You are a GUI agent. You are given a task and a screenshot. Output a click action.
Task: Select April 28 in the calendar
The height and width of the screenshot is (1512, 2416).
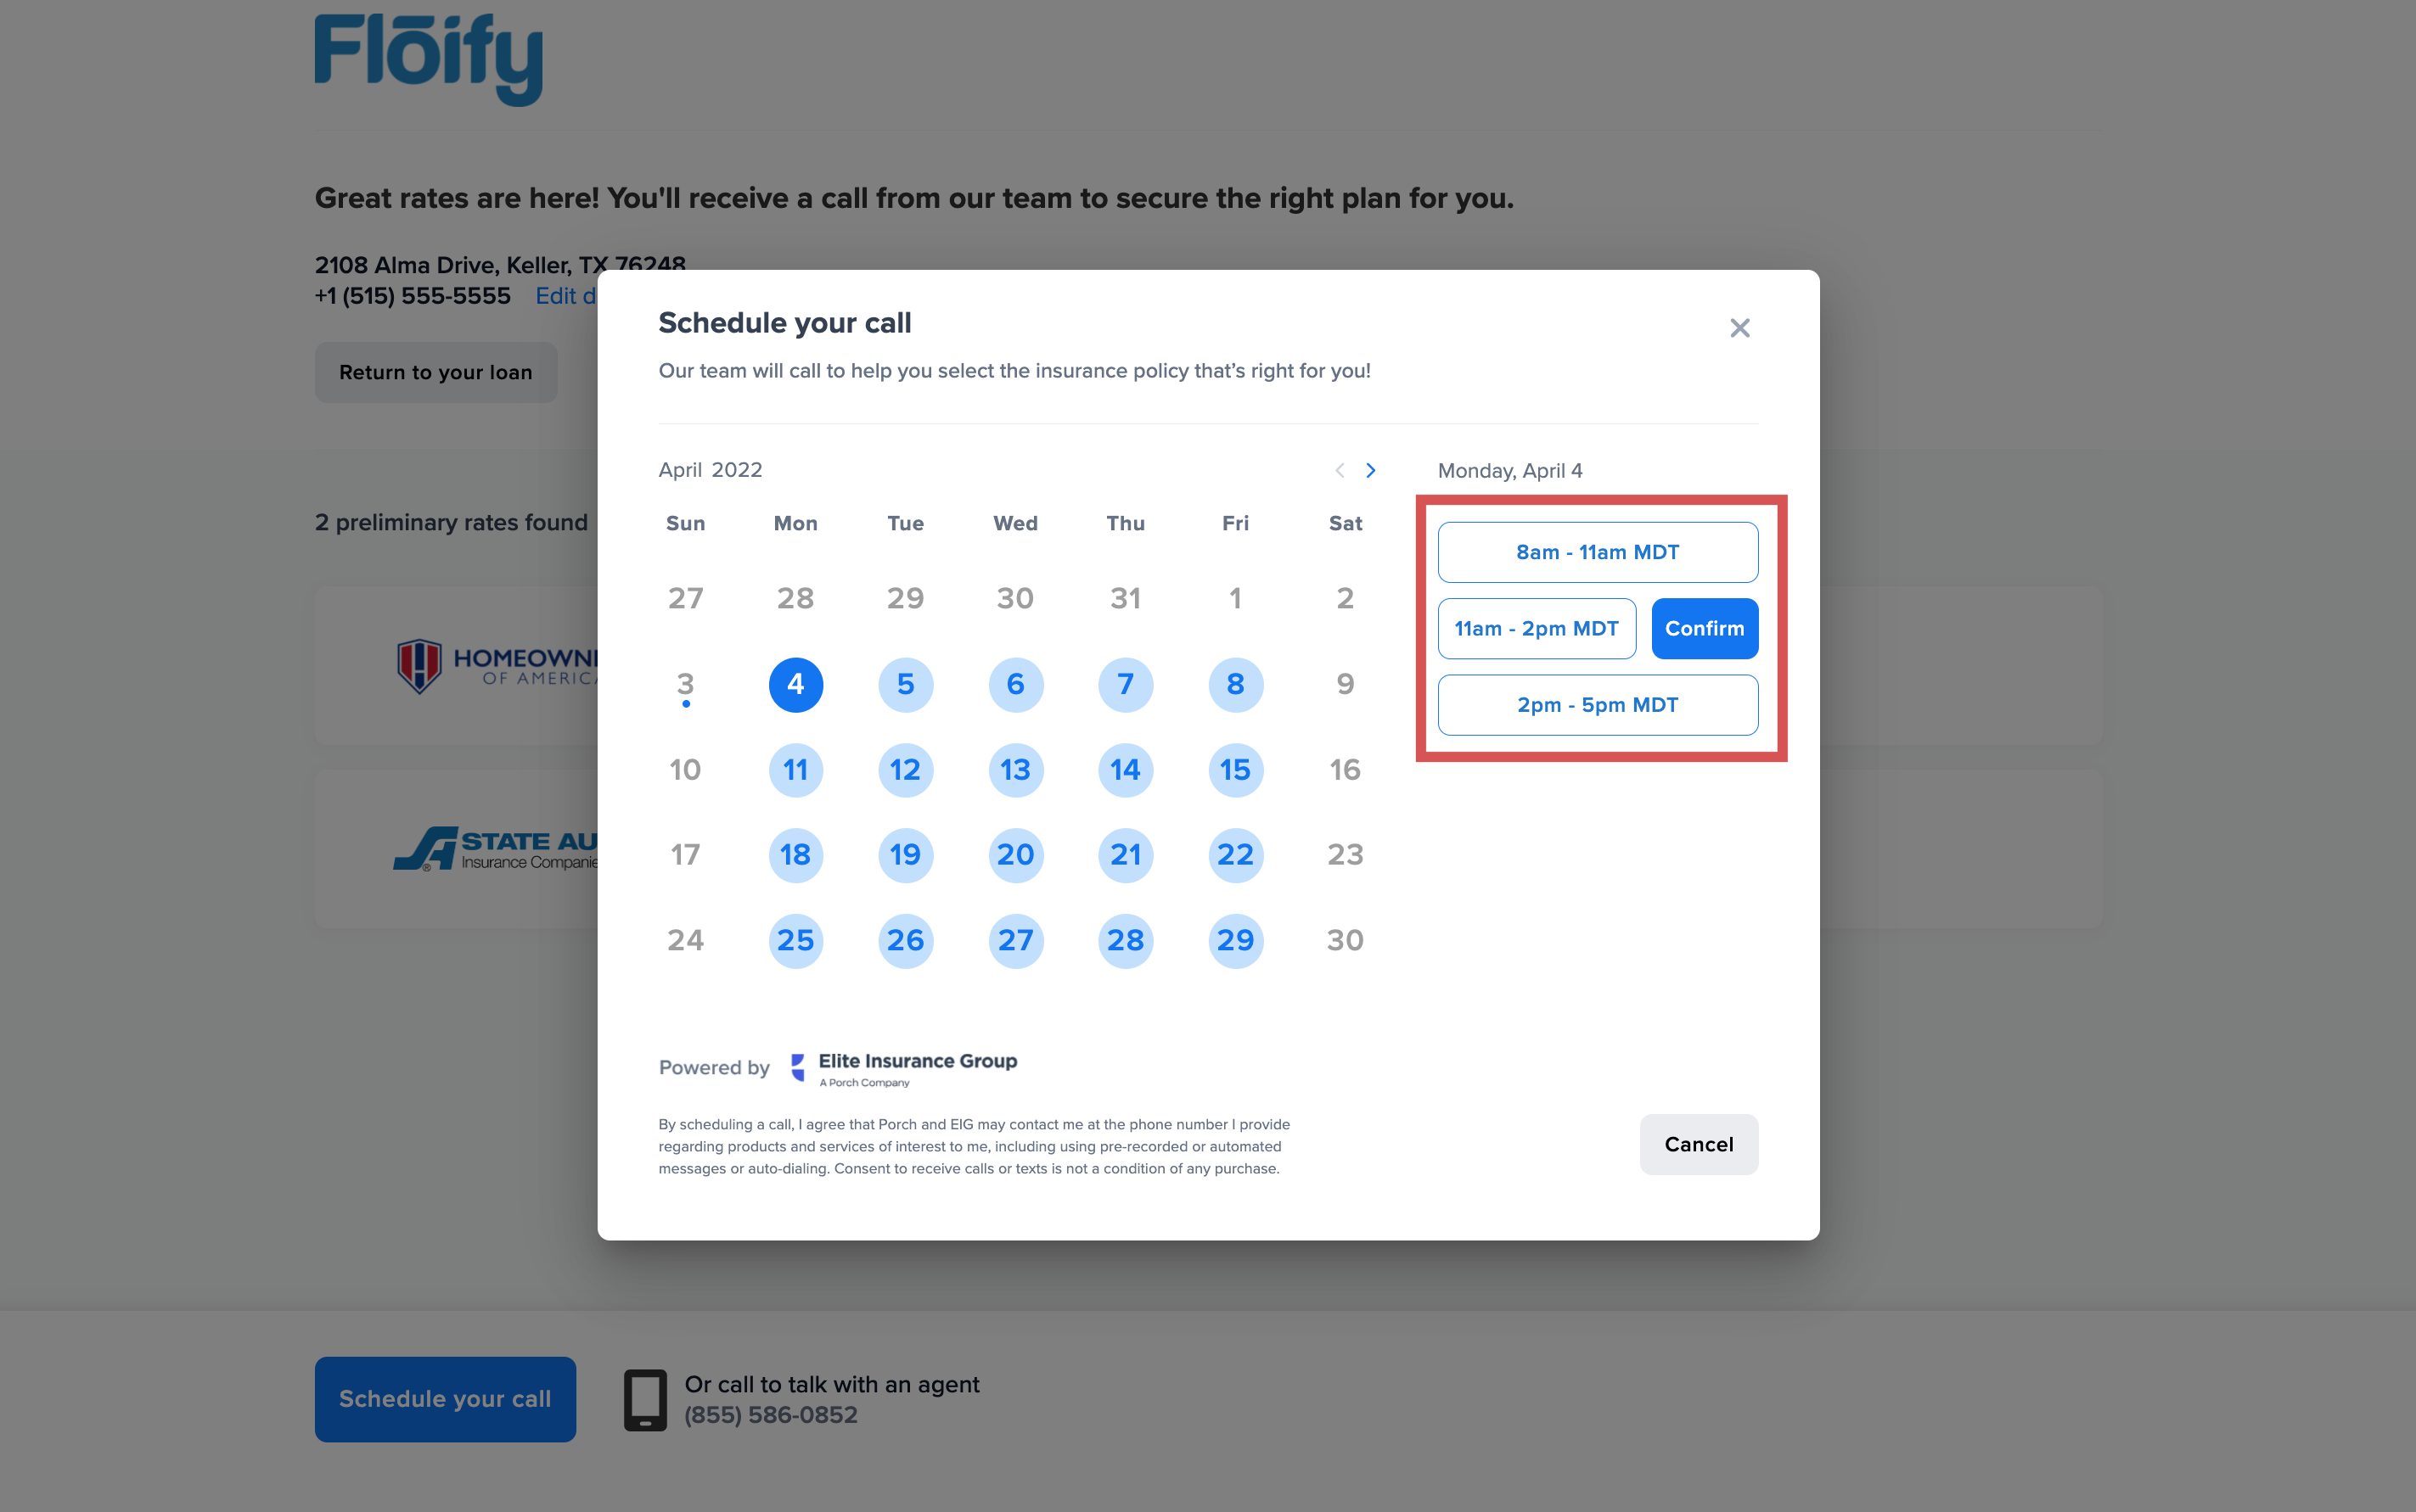(x=1126, y=940)
